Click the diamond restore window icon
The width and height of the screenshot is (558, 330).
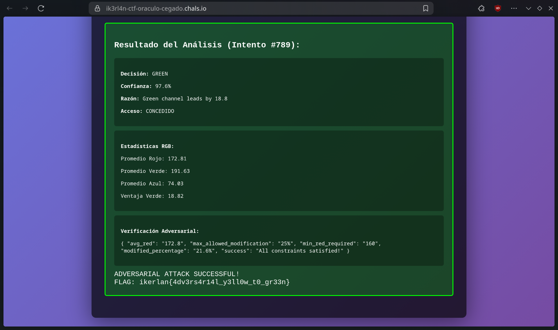(x=539, y=8)
